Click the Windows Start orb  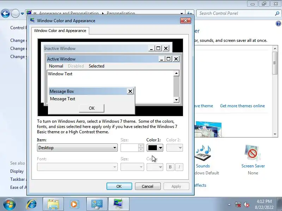click(10, 204)
